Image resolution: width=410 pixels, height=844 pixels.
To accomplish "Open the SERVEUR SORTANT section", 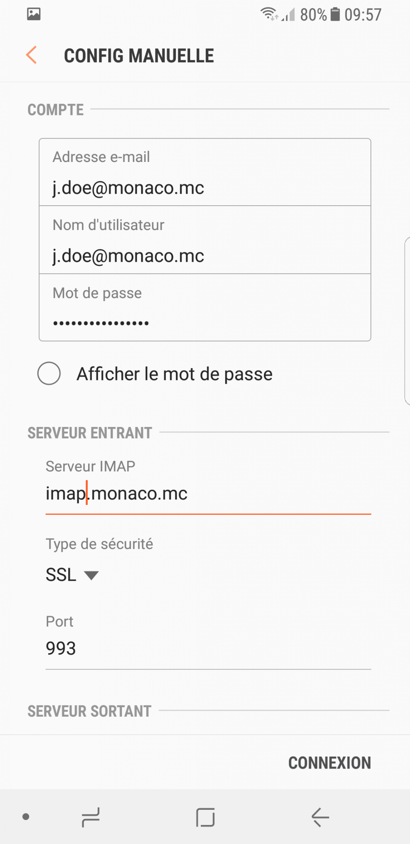I will tap(89, 710).
